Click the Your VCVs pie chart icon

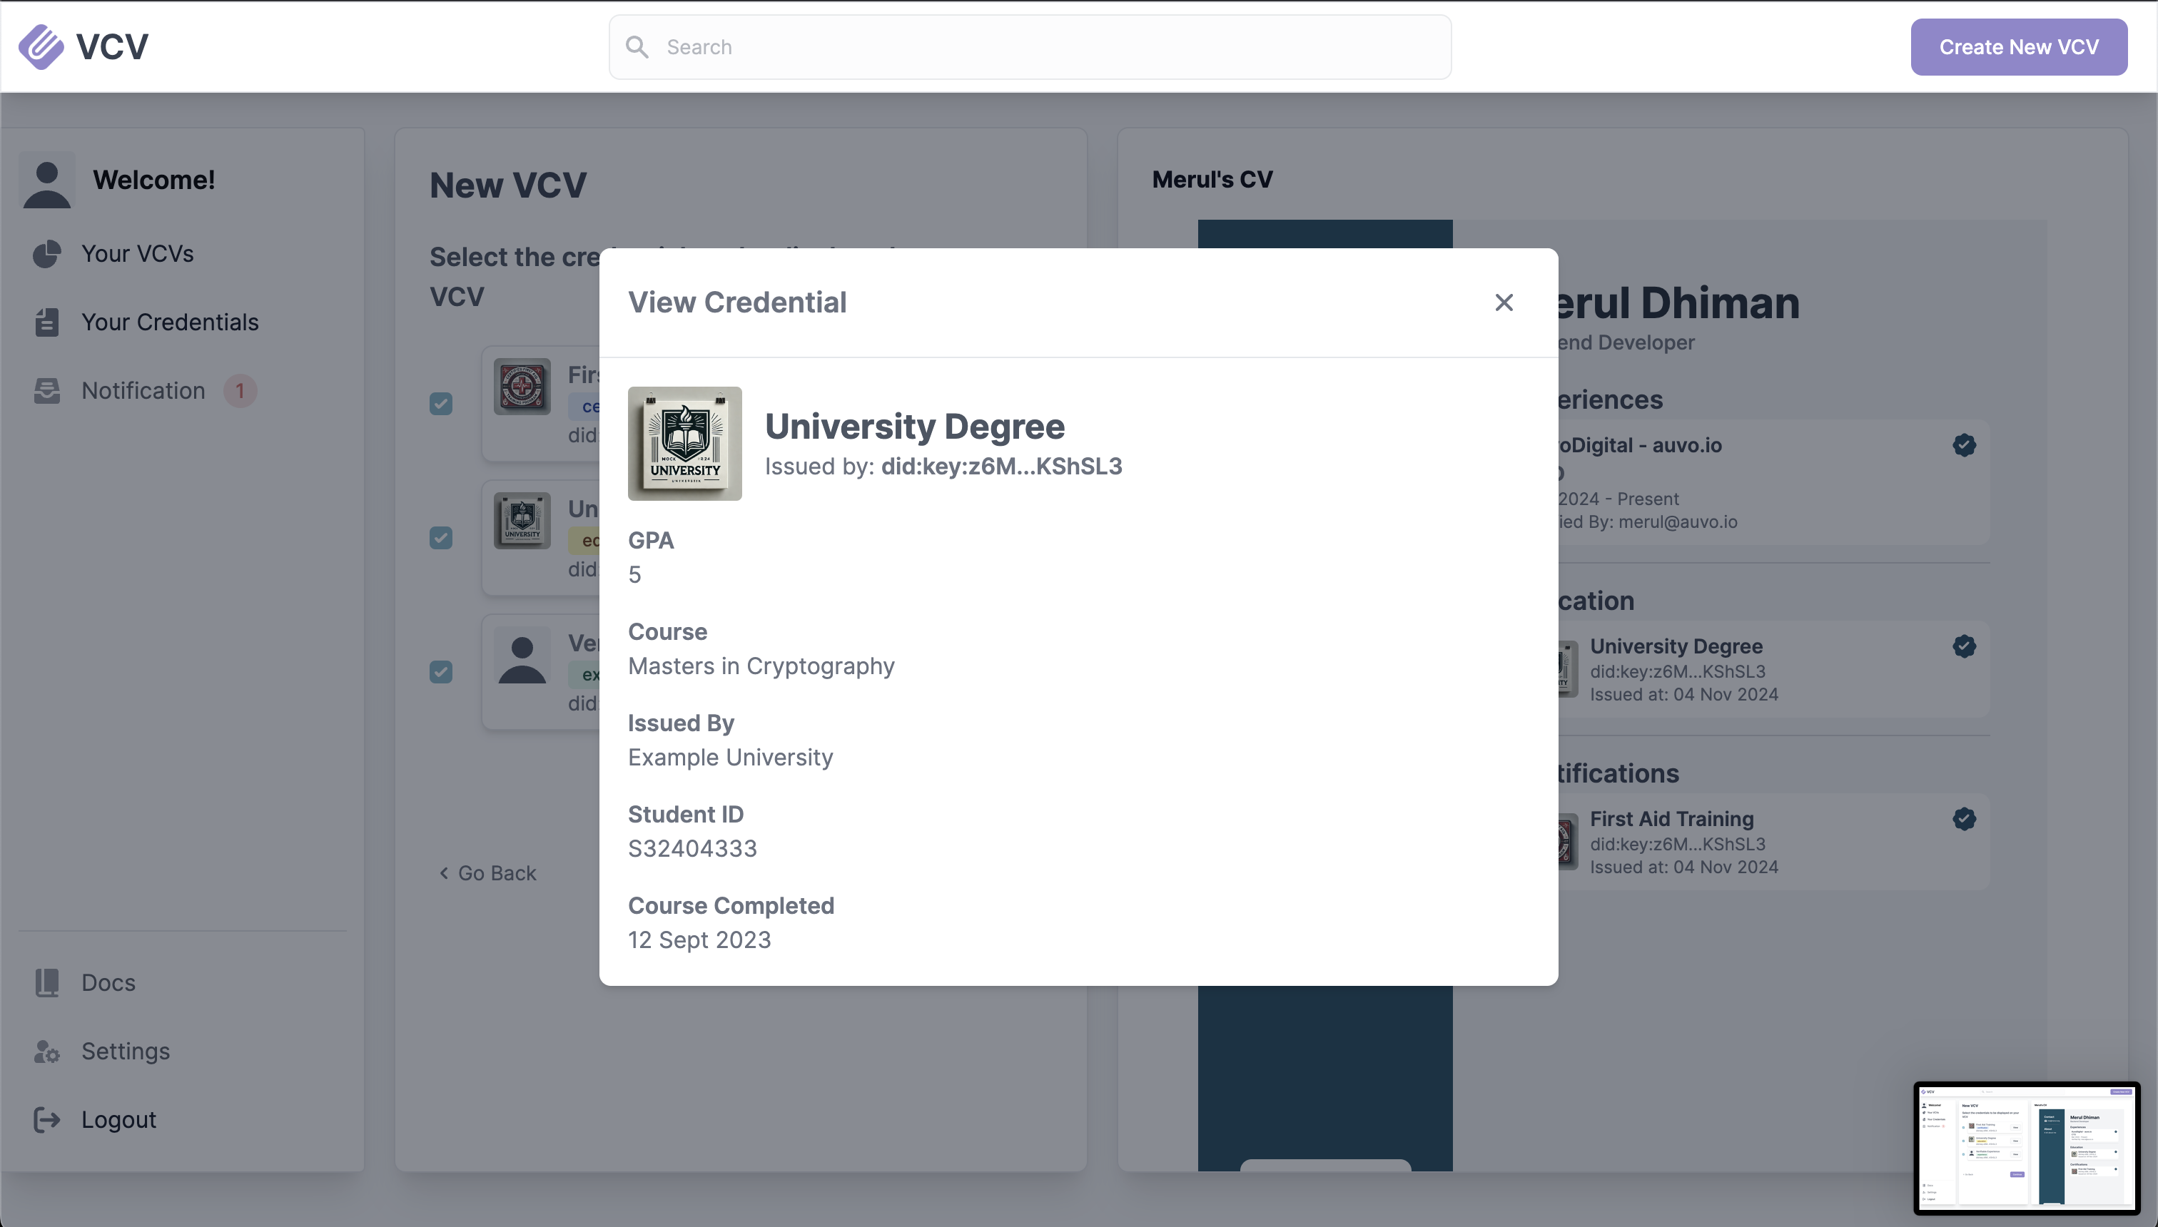click(x=46, y=254)
